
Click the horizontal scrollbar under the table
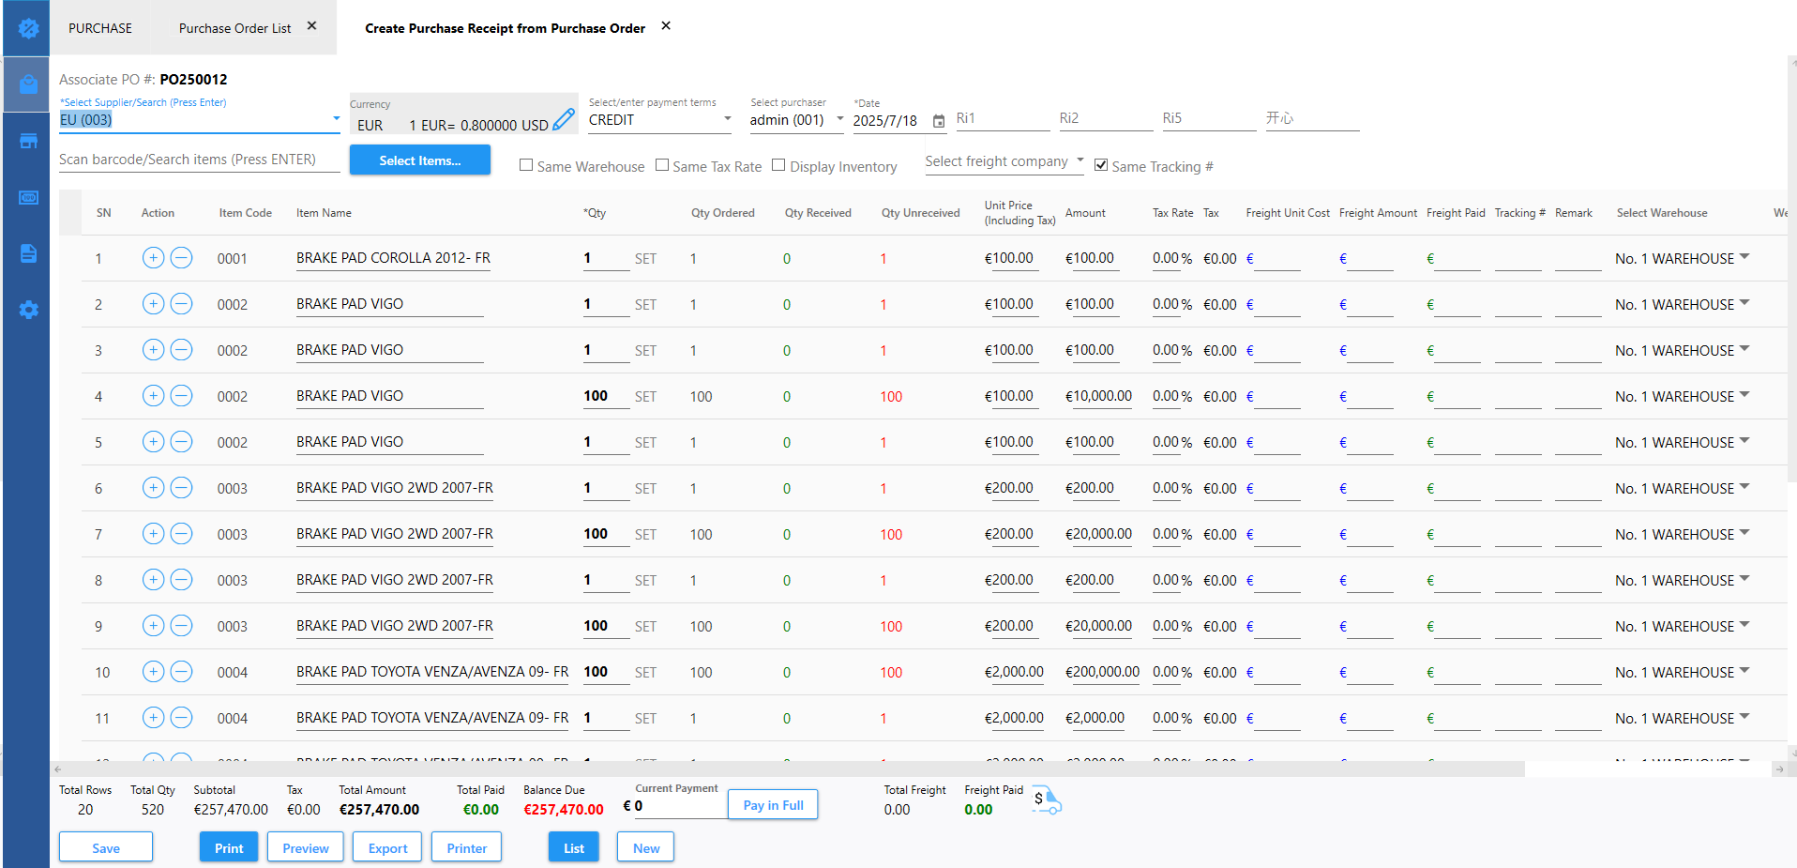click(788, 769)
